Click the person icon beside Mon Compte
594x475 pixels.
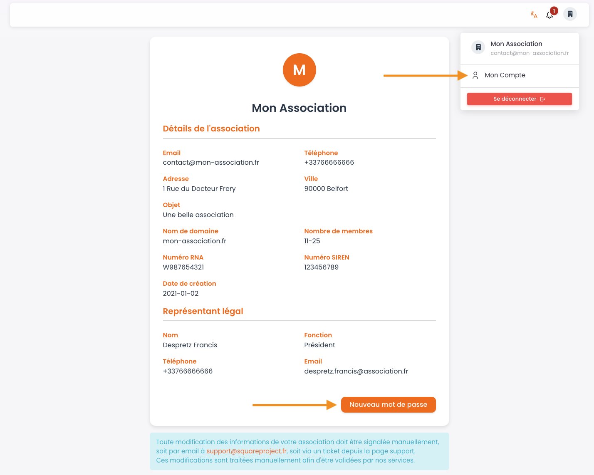click(475, 76)
